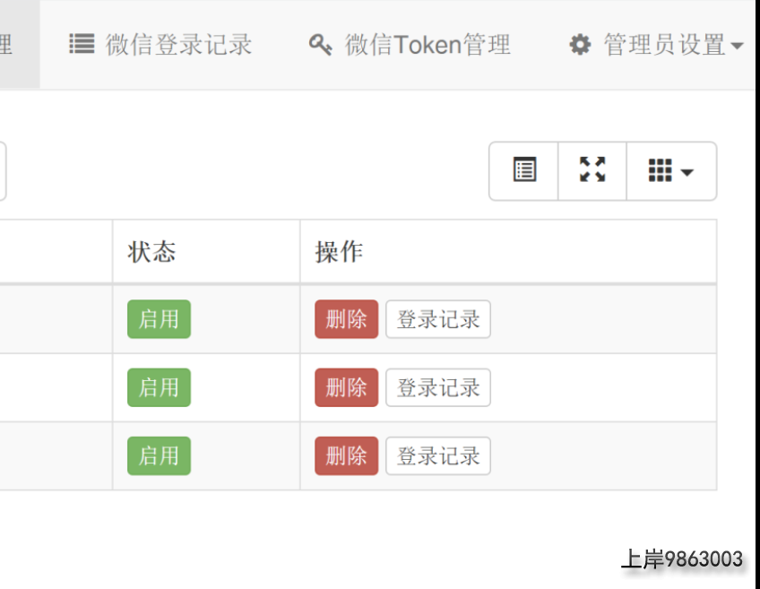Focus the search input box at left edge
The image size is (760, 589).
3,170
